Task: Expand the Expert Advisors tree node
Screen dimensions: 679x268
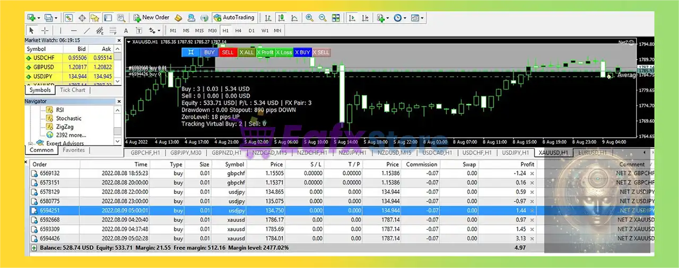Action: click(x=30, y=144)
